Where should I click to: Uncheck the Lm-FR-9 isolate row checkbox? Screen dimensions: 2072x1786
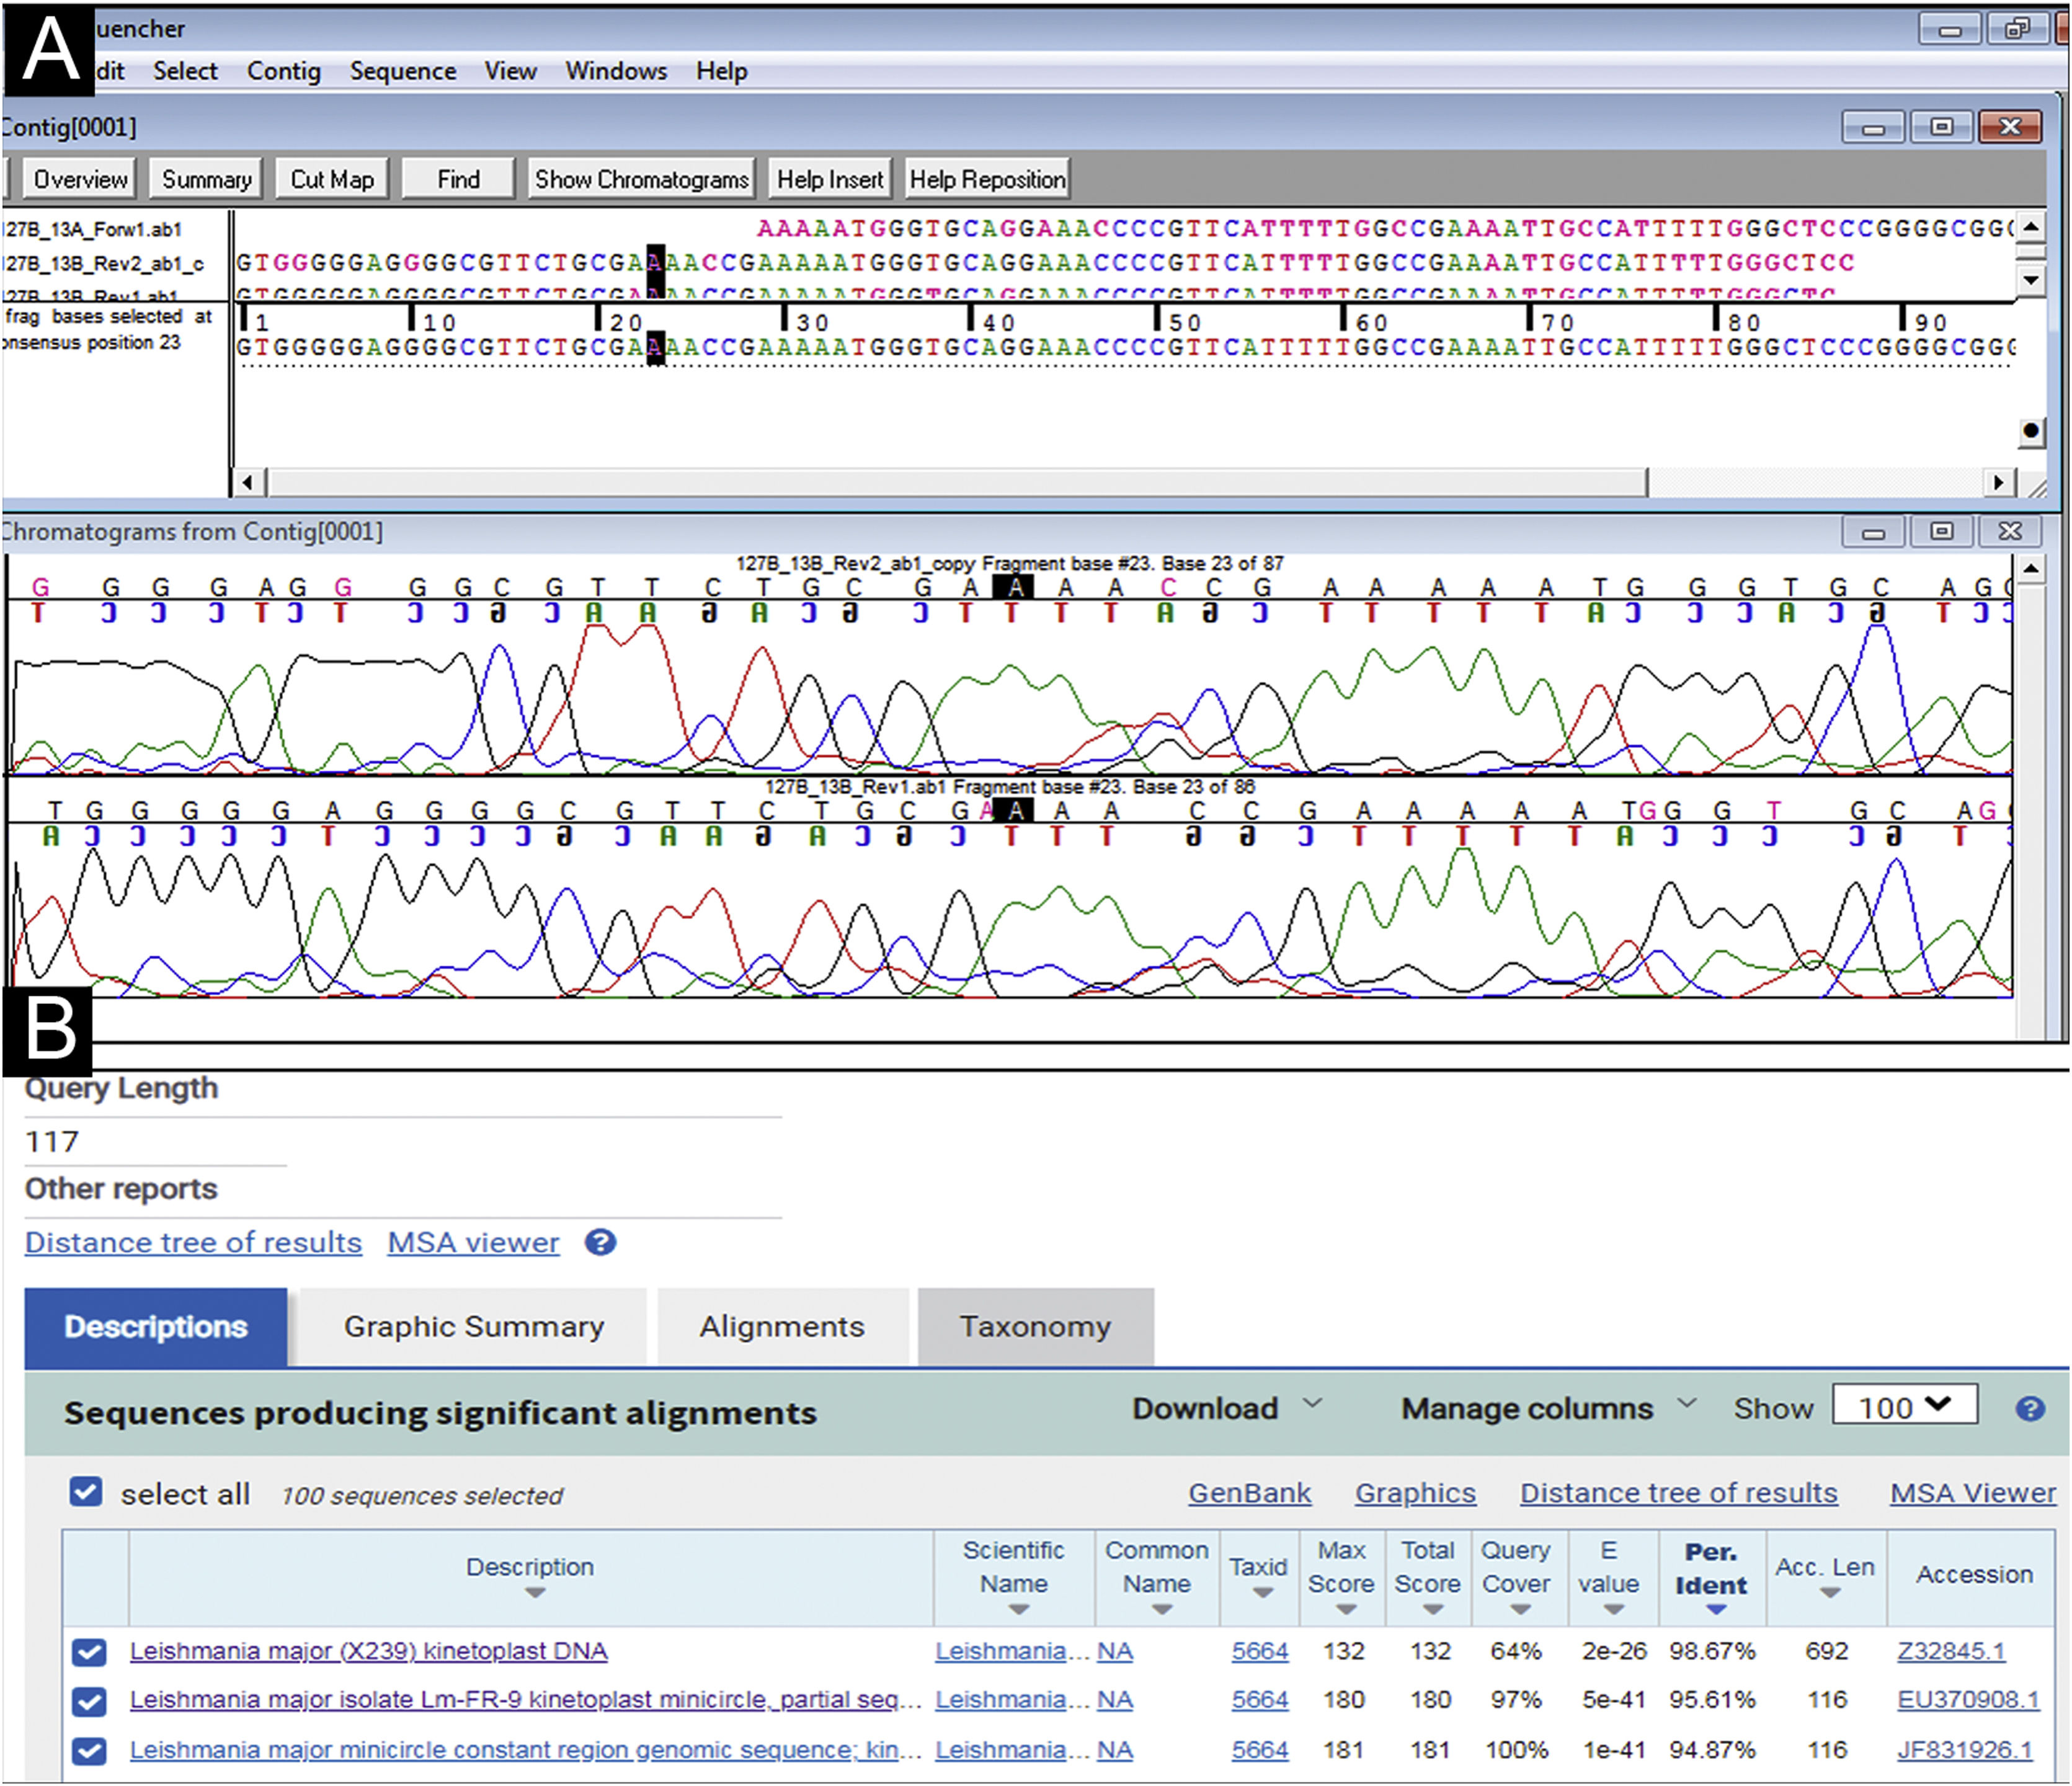pyautogui.click(x=89, y=1701)
